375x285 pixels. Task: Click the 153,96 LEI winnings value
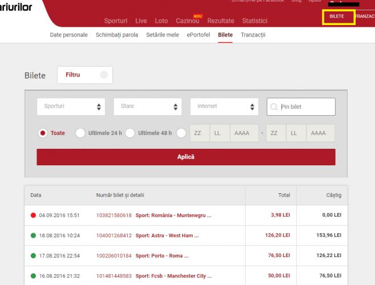coord(329,235)
